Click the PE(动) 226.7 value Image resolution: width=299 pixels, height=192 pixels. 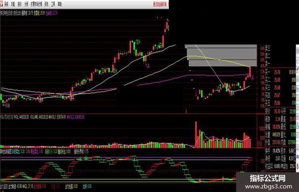[x=293, y=166]
